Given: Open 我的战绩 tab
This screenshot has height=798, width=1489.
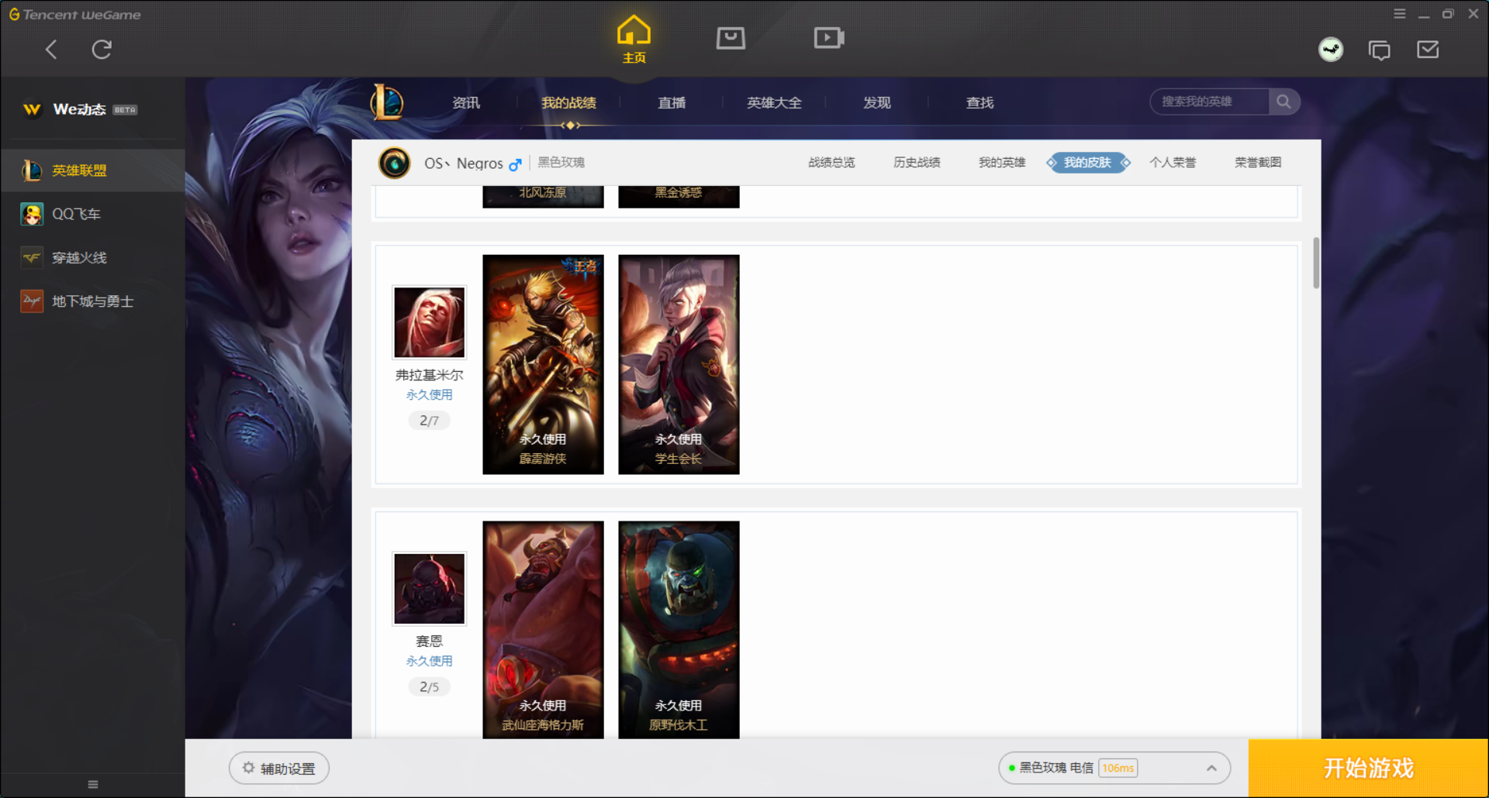Looking at the screenshot, I should tap(568, 102).
